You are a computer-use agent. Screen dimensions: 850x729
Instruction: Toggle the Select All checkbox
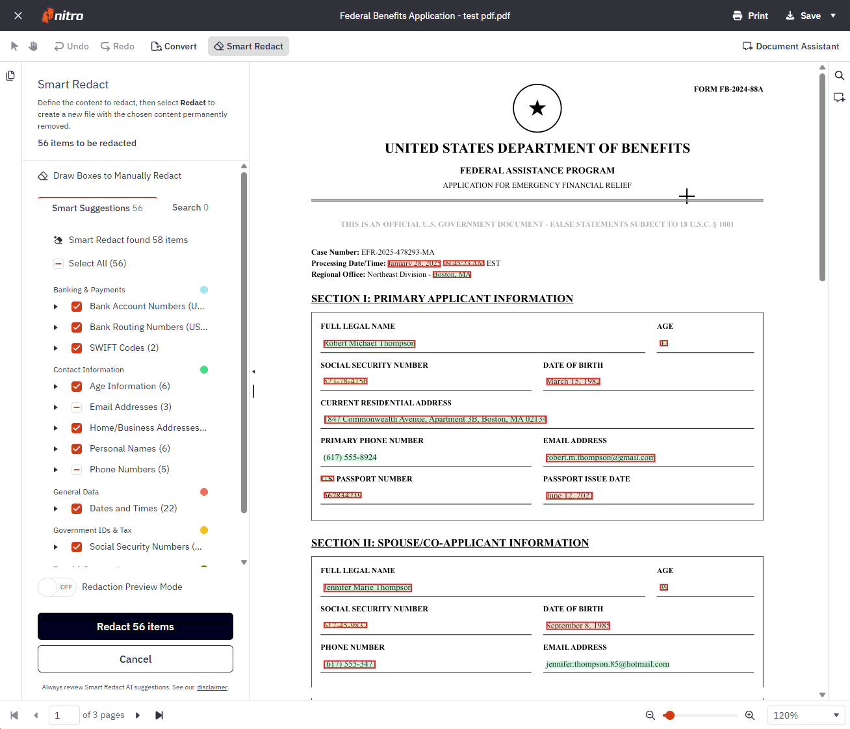(58, 264)
